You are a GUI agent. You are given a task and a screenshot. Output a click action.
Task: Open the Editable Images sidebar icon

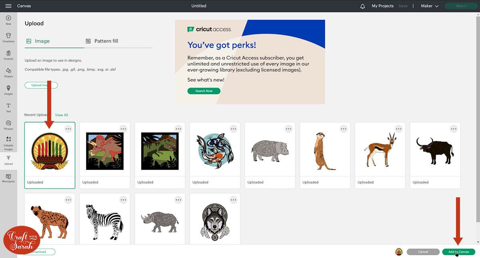[8, 143]
